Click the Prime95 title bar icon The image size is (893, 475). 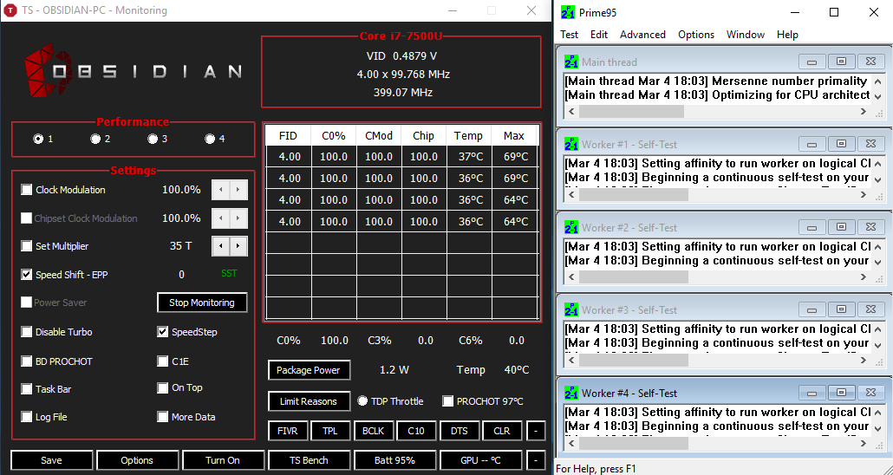[x=568, y=12]
